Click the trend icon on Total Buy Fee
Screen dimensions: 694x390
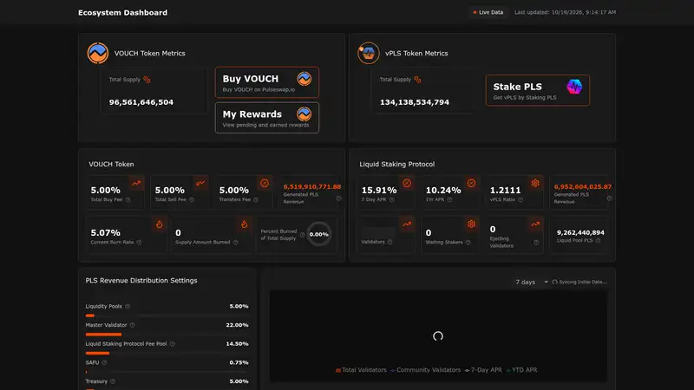point(136,183)
